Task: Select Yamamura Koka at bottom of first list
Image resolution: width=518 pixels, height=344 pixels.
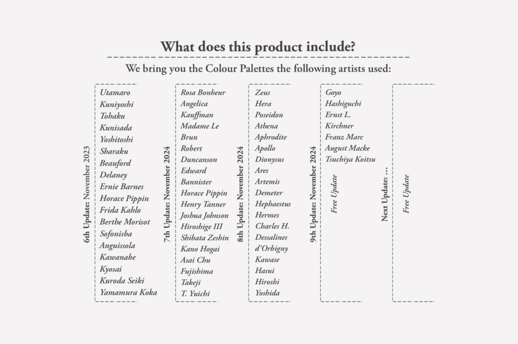Action: pyautogui.click(x=128, y=292)
